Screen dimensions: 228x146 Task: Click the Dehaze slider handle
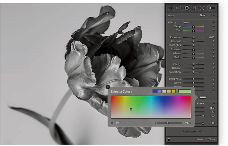[x=193, y=68]
